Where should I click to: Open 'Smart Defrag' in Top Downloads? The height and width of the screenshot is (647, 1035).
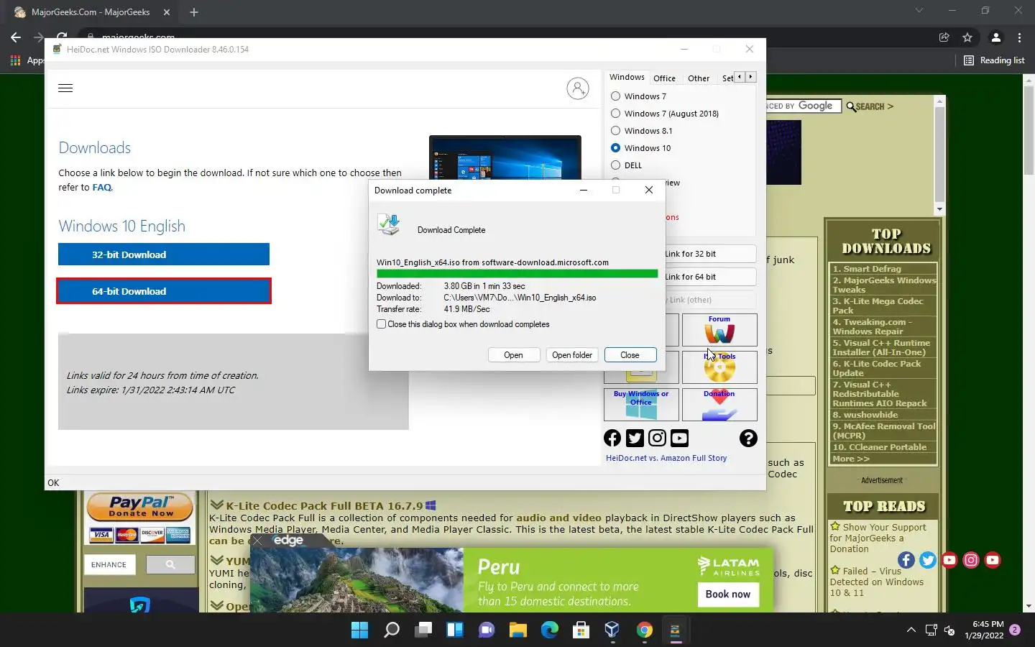872,269
